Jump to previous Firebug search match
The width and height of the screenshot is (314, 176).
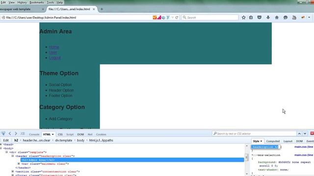(299, 133)
